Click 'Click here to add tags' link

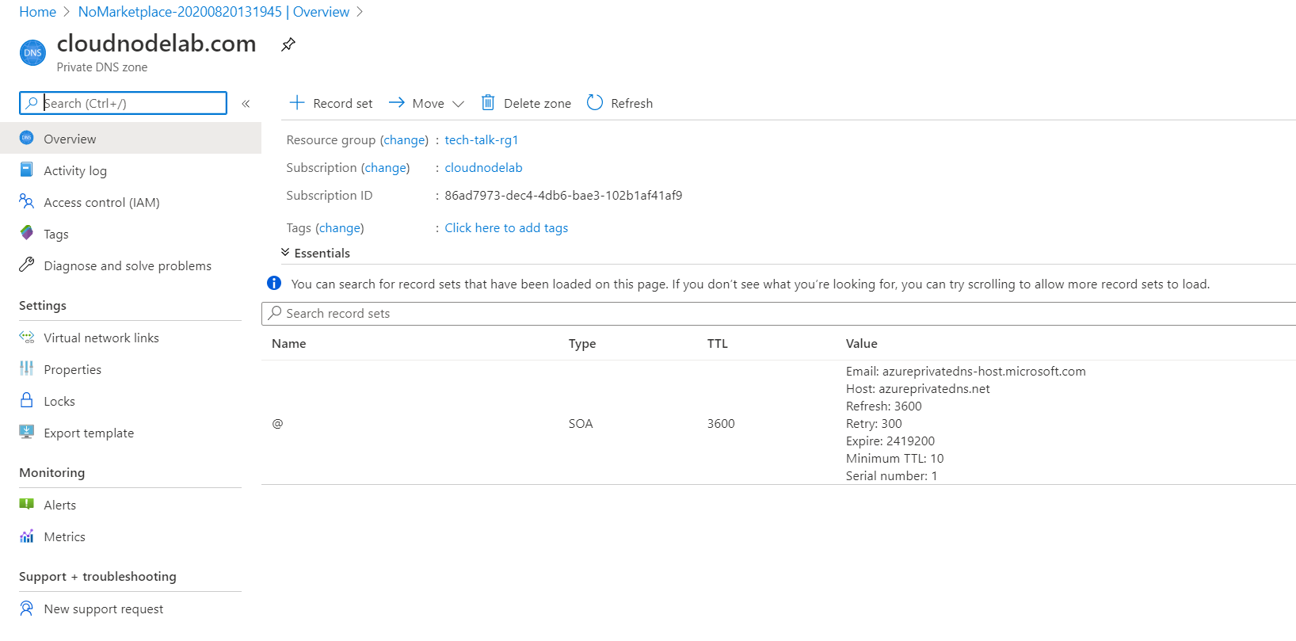click(x=506, y=227)
